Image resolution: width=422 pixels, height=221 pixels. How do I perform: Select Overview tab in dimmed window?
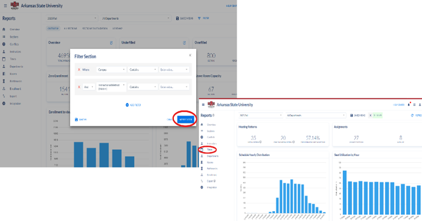[x=53, y=28]
